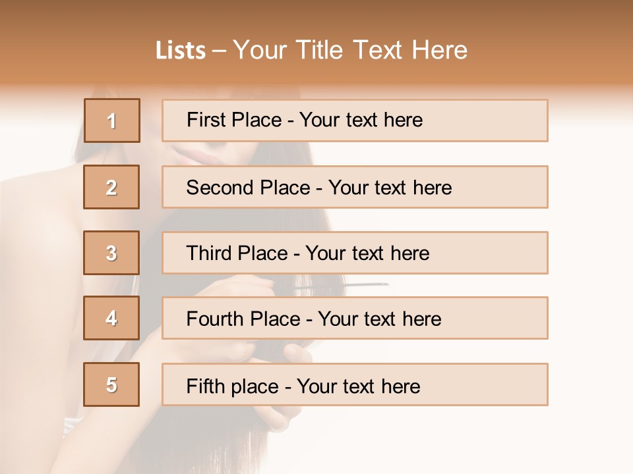Select the number 2 square
Viewport: 633px width, 474px height.
click(111, 187)
